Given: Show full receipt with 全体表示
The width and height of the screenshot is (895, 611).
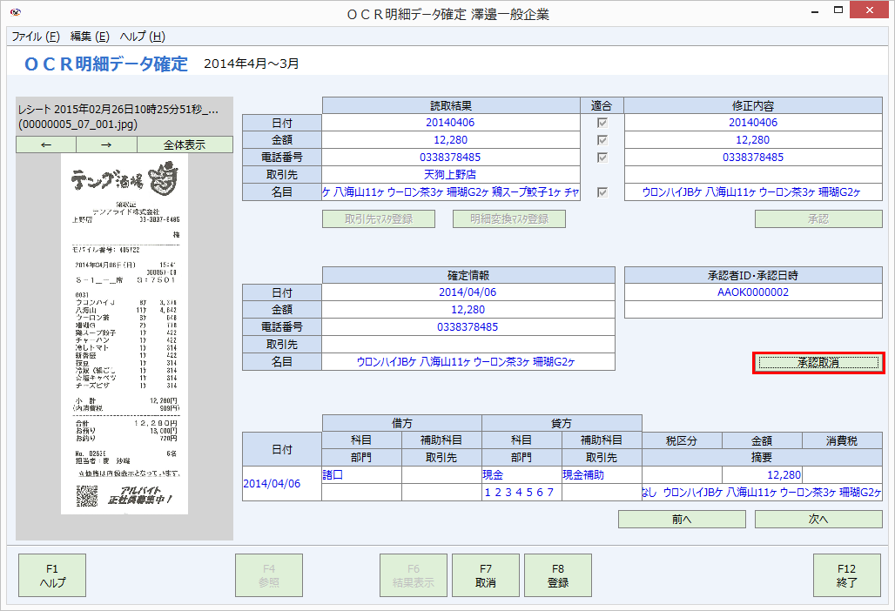Looking at the screenshot, I should [184, 144].
